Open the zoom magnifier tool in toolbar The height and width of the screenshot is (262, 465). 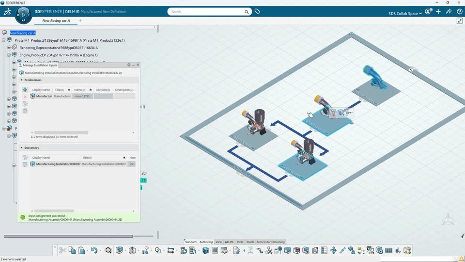click(x=108, y=250)
